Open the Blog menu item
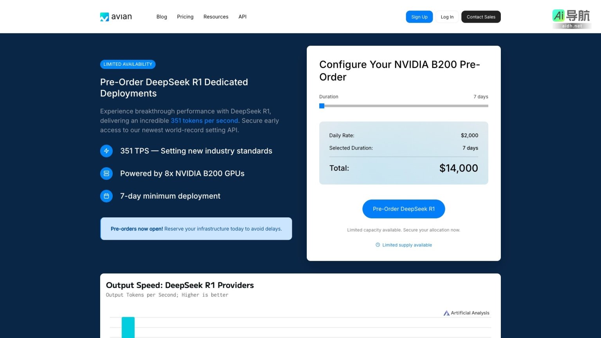Image resolution: width=601 pixels, height=338 pixels. [x=162, y=17]
